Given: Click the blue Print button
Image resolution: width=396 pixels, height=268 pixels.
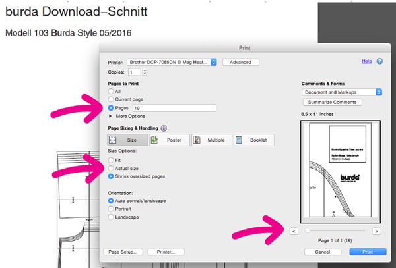Looking at the screenshot, I should coord(368,252).
